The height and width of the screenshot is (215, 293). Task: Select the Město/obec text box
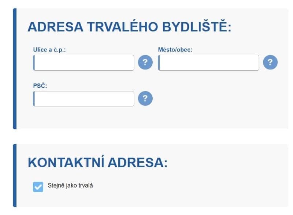pyautogui.click(x=208, y=63)
